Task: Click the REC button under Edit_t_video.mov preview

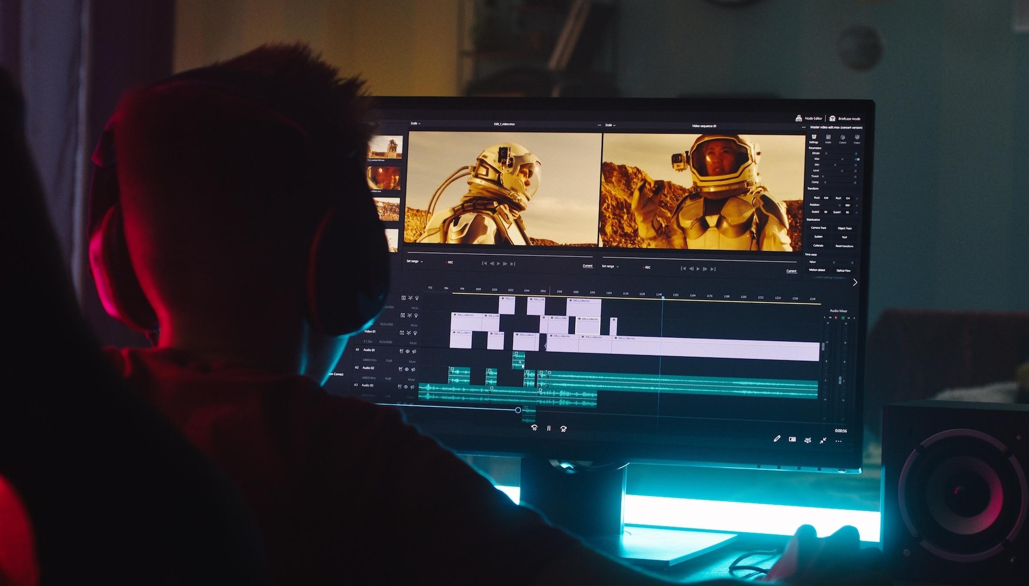Action: click(x=449, y=263)
